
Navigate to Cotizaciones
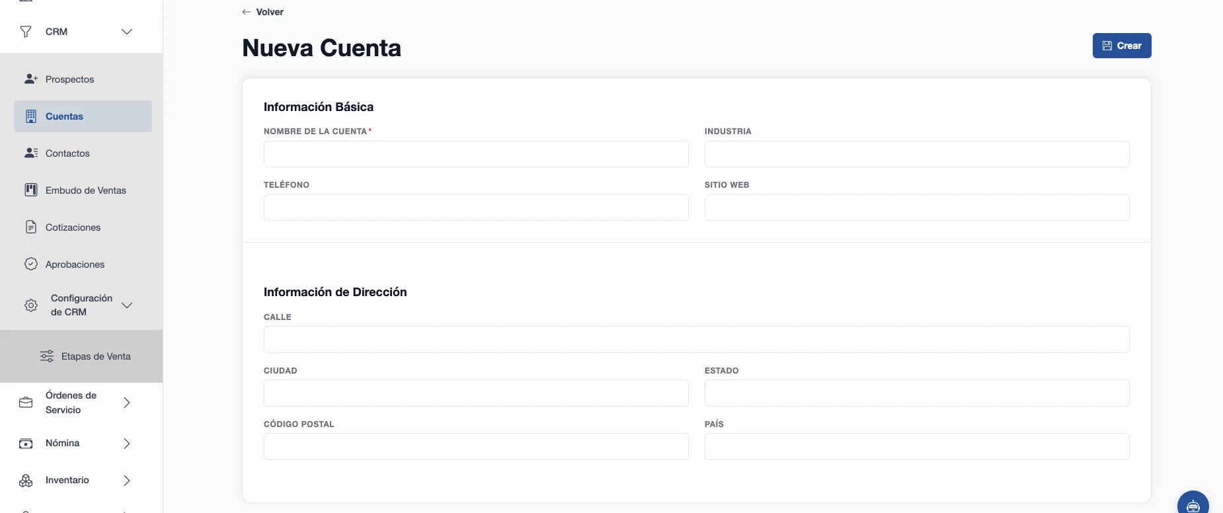tap(83, 227)
